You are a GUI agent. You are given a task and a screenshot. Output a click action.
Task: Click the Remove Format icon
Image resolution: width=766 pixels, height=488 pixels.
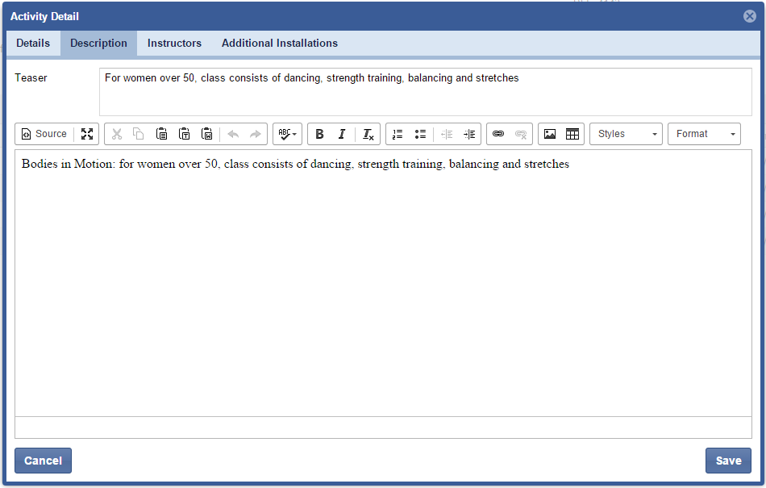coord(368,134)
